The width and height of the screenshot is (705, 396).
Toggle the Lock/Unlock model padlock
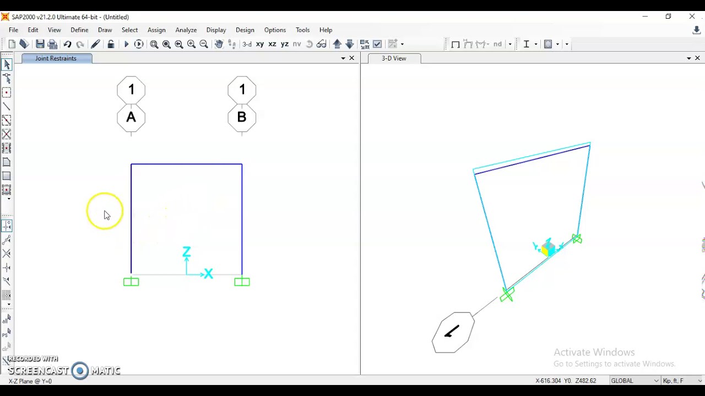[111, 44]
